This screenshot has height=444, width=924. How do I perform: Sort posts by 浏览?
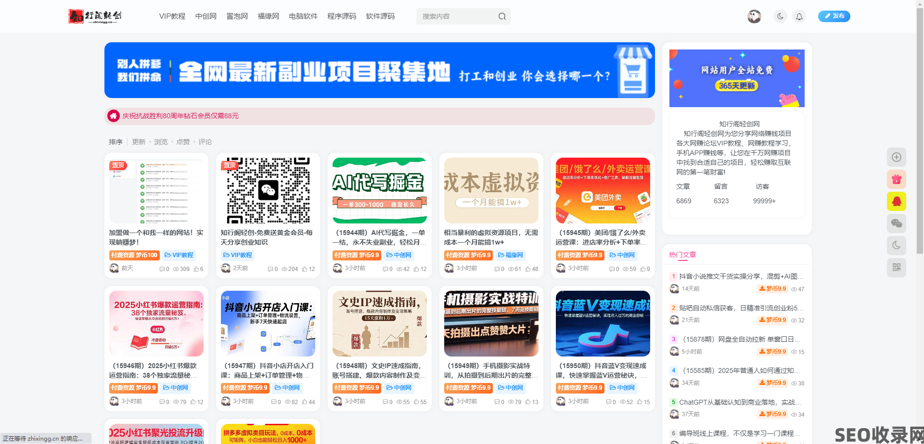click(x=161, y=142)
